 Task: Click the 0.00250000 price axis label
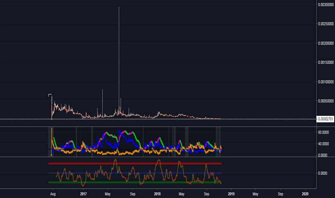click(326, 24)
